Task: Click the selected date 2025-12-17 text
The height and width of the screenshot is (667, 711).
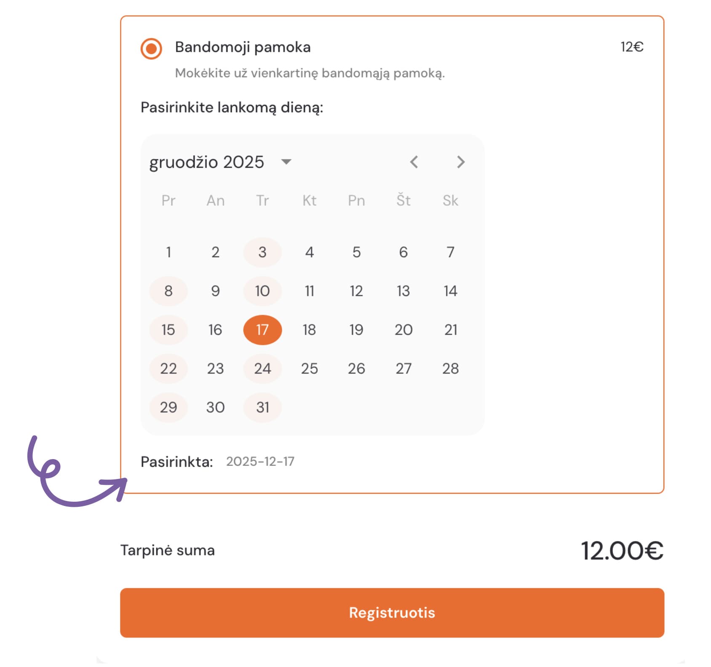Action: pyautogui.click(x=260, y=462)
